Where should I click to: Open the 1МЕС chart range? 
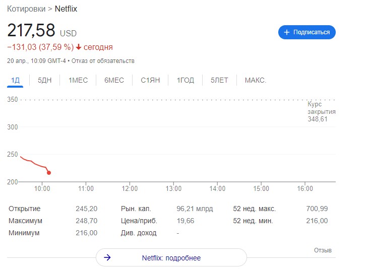(x=78, y=80)
